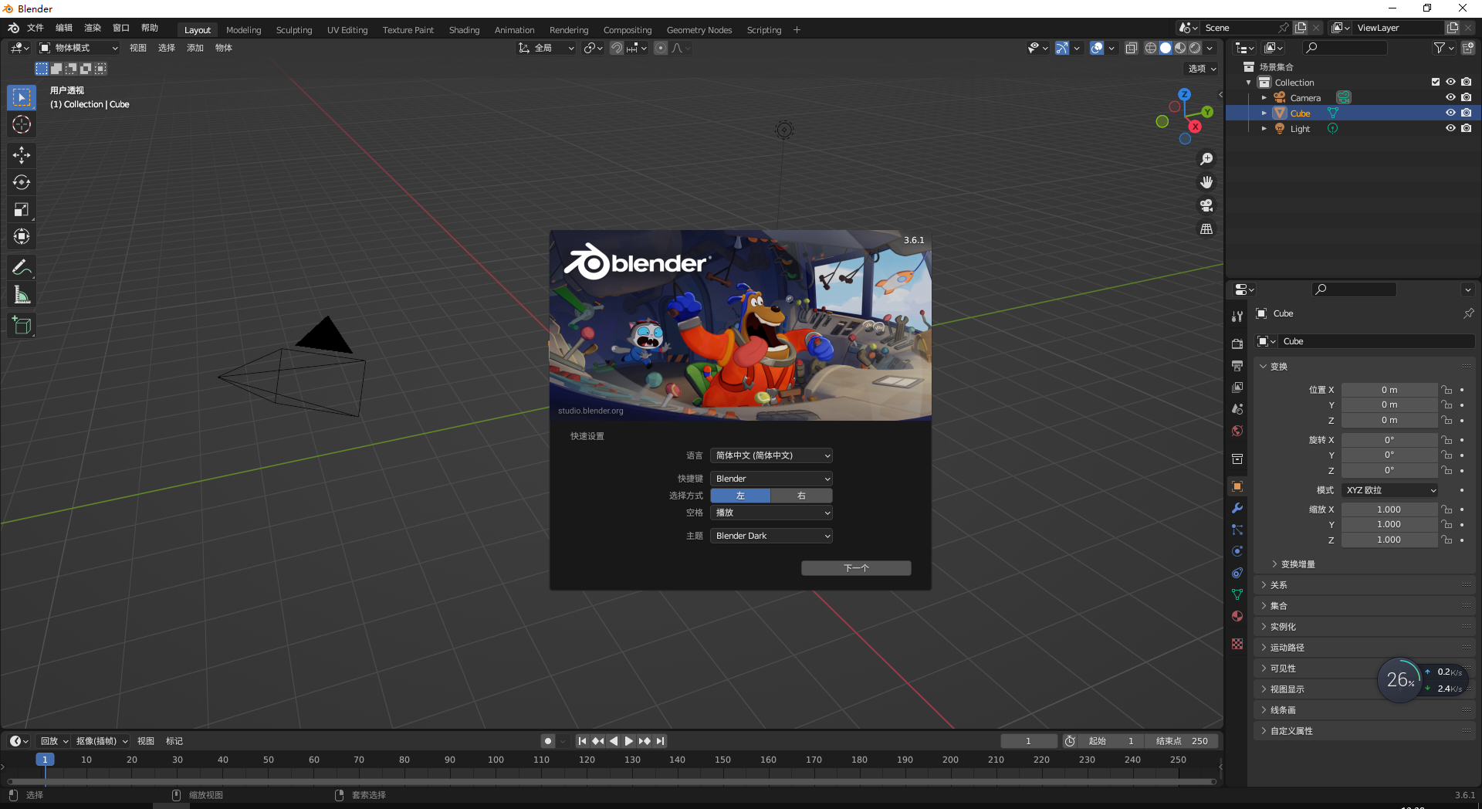Open the Annotate tool
1482x809 pixels.
22,266
